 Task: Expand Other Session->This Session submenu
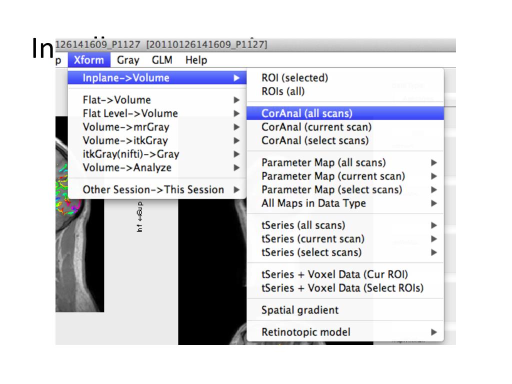coord(157,189)
